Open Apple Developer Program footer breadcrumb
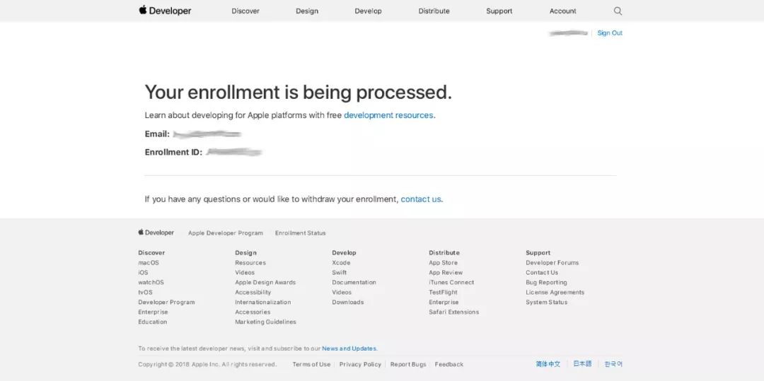Image resolution: width=764 pixels, height=381 pixels. 226,233
